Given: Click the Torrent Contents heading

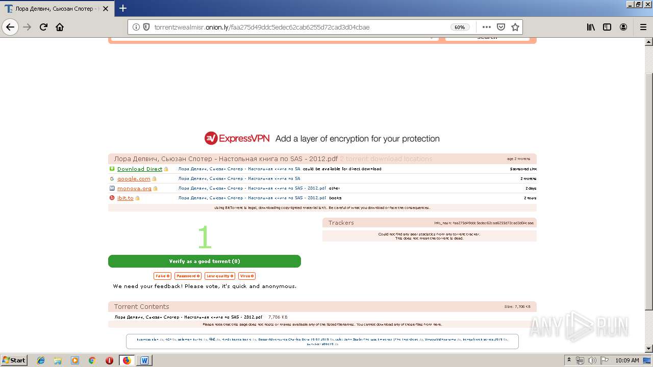Looking at the screenshot, I should (141, 306).
